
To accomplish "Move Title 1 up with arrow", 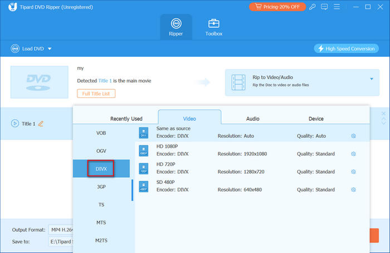I will [x=383, y=119].
